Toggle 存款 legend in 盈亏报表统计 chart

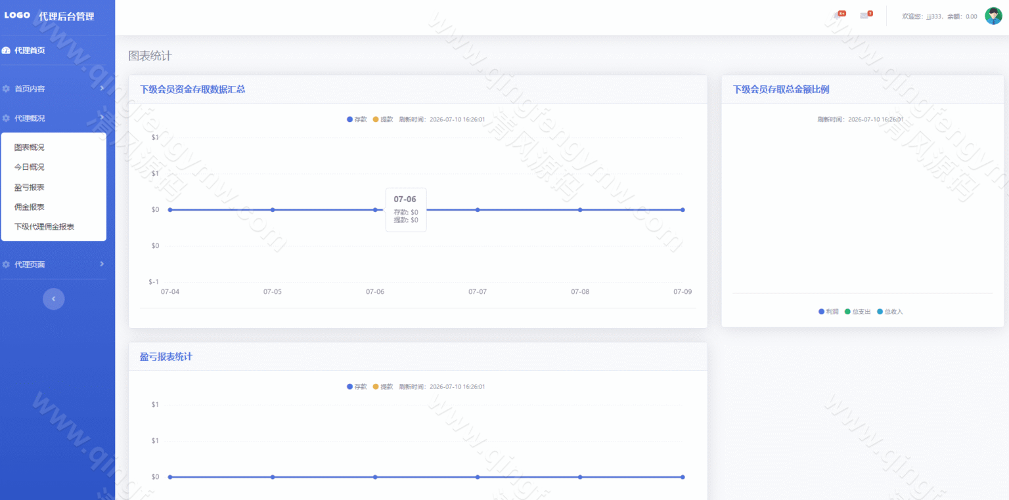pyautogui.click(x=357, y=386)
